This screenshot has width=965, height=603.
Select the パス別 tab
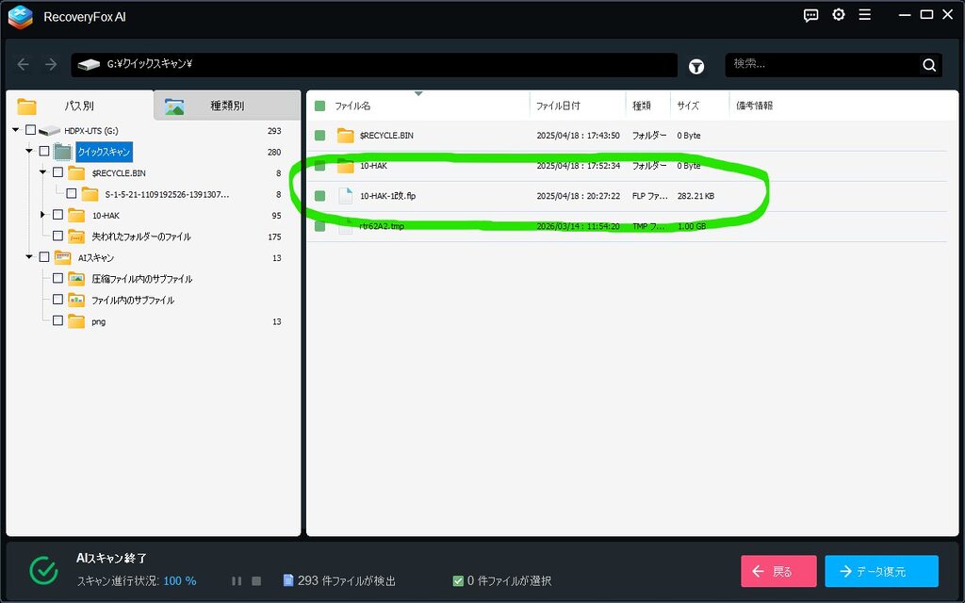pyautogui.click(x=79, y=106)
